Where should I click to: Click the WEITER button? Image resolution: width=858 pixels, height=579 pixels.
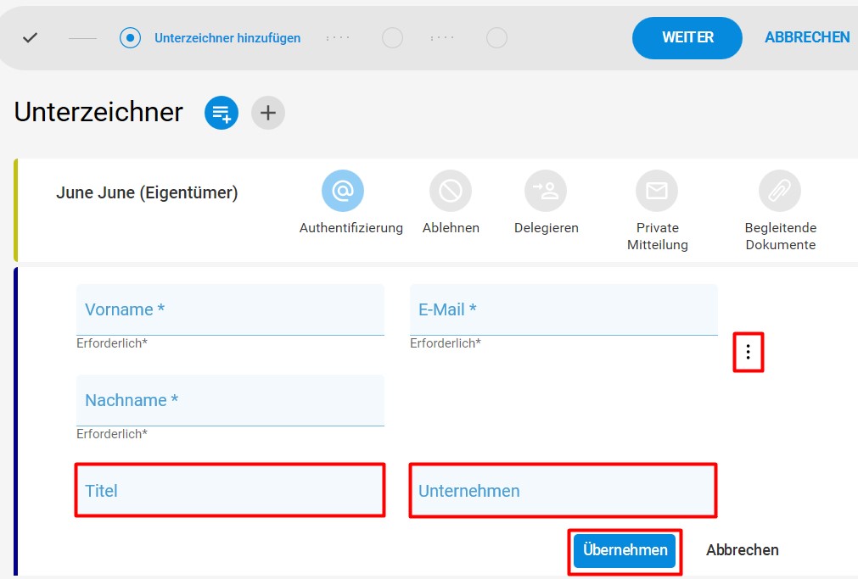coord(687,38)
